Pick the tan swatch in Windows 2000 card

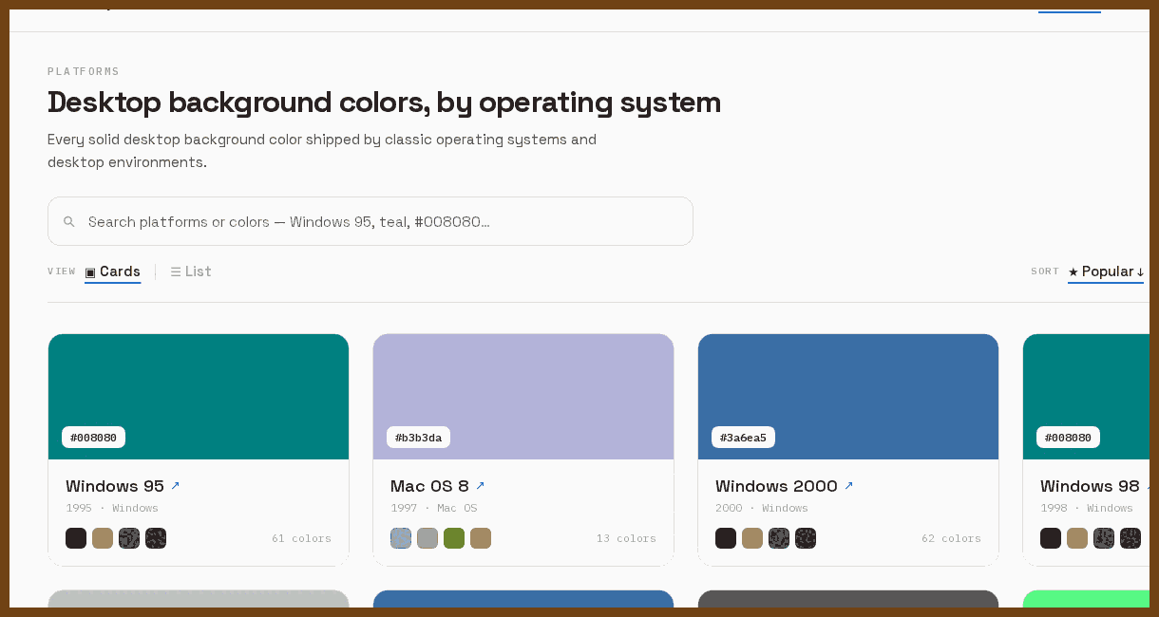click(x=752, y=538)
